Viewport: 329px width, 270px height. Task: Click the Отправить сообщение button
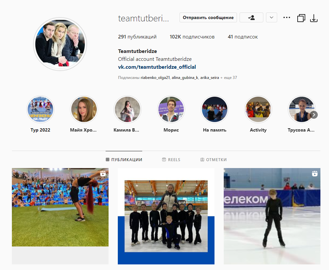(x=208, y=17)
